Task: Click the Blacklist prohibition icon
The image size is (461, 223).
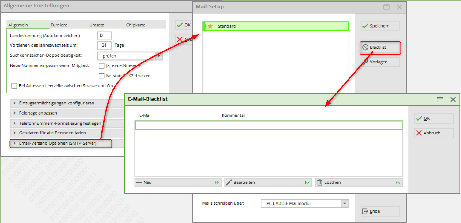Action: pyautogui.click(x=365, y=47)
